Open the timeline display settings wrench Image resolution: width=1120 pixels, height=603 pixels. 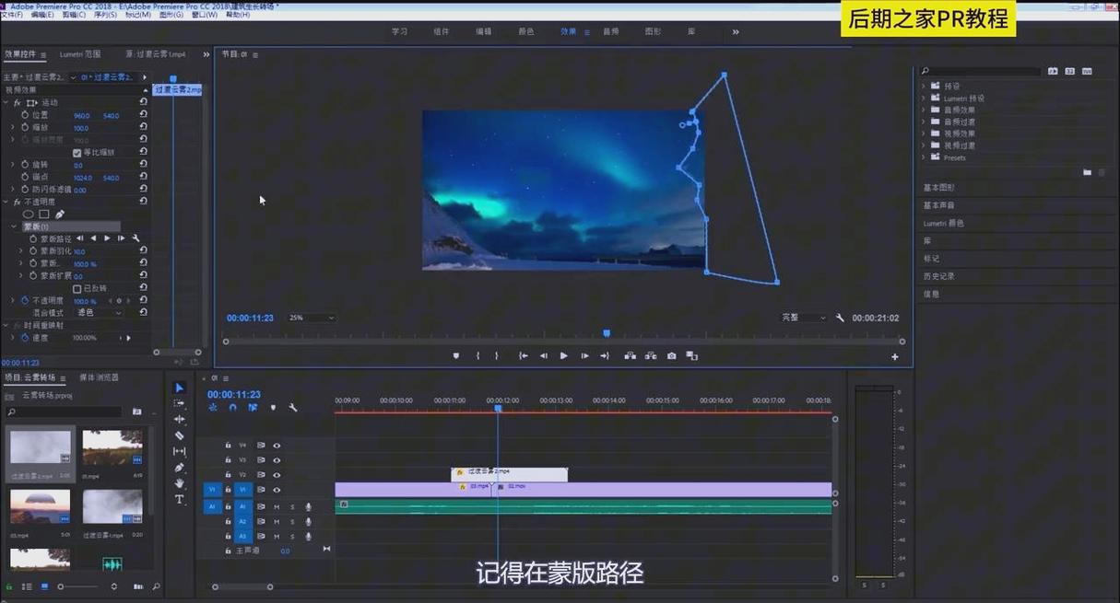click(x=293, y=408)
